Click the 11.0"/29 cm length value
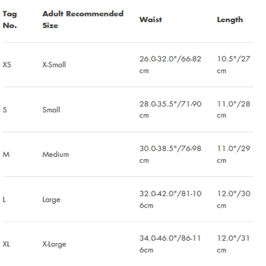The image size is (266, 266). (233, 154)
